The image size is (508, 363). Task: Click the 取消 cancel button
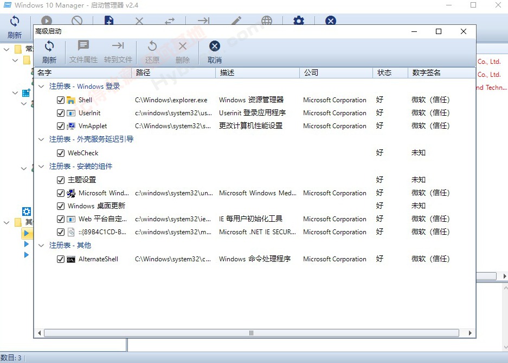tap(215, 52)
